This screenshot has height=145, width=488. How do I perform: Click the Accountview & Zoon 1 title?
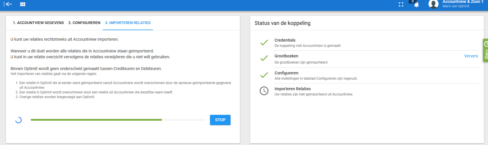click(x=463, y=2)
